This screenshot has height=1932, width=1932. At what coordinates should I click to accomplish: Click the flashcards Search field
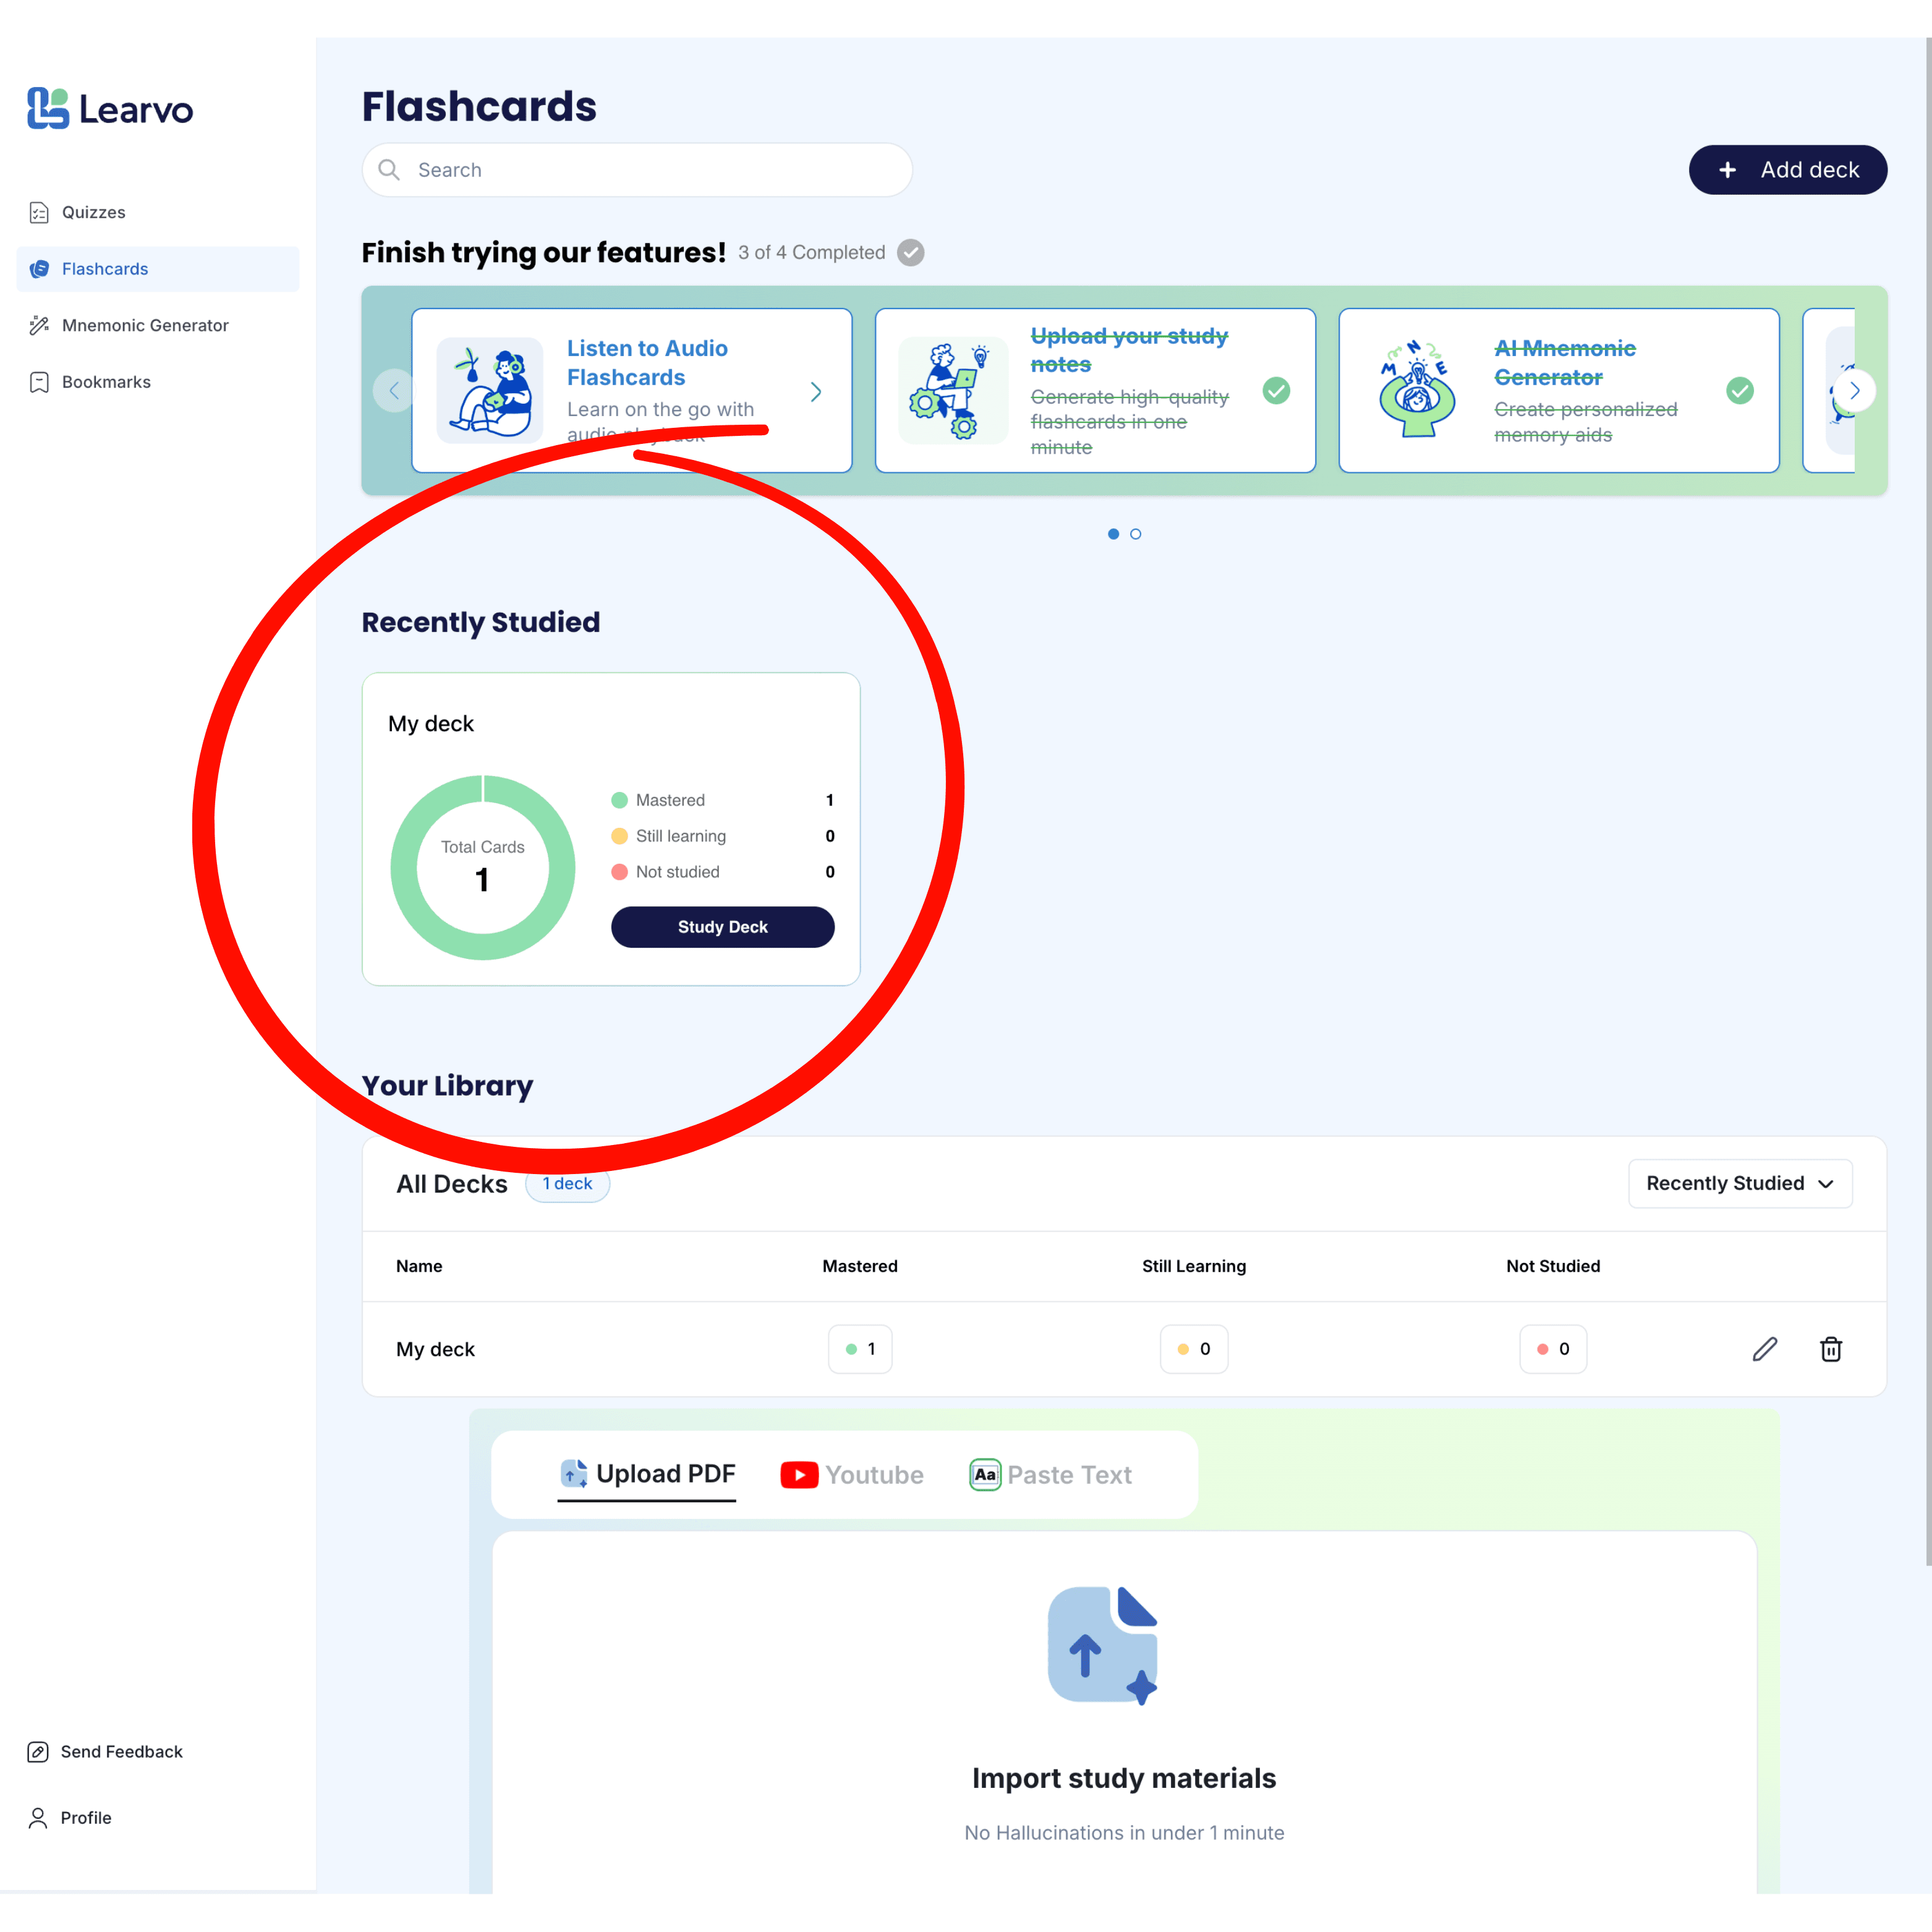(637, 170)
